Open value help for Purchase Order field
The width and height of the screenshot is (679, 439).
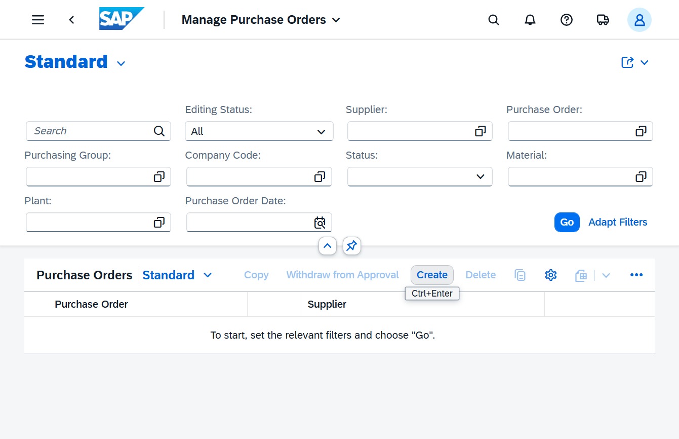click(641, 131)
